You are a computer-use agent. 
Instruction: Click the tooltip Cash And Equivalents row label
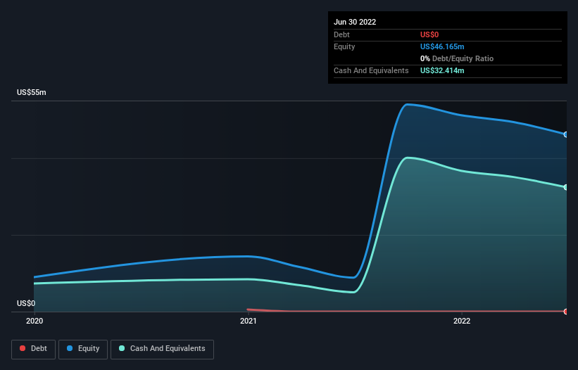point(371,70)
